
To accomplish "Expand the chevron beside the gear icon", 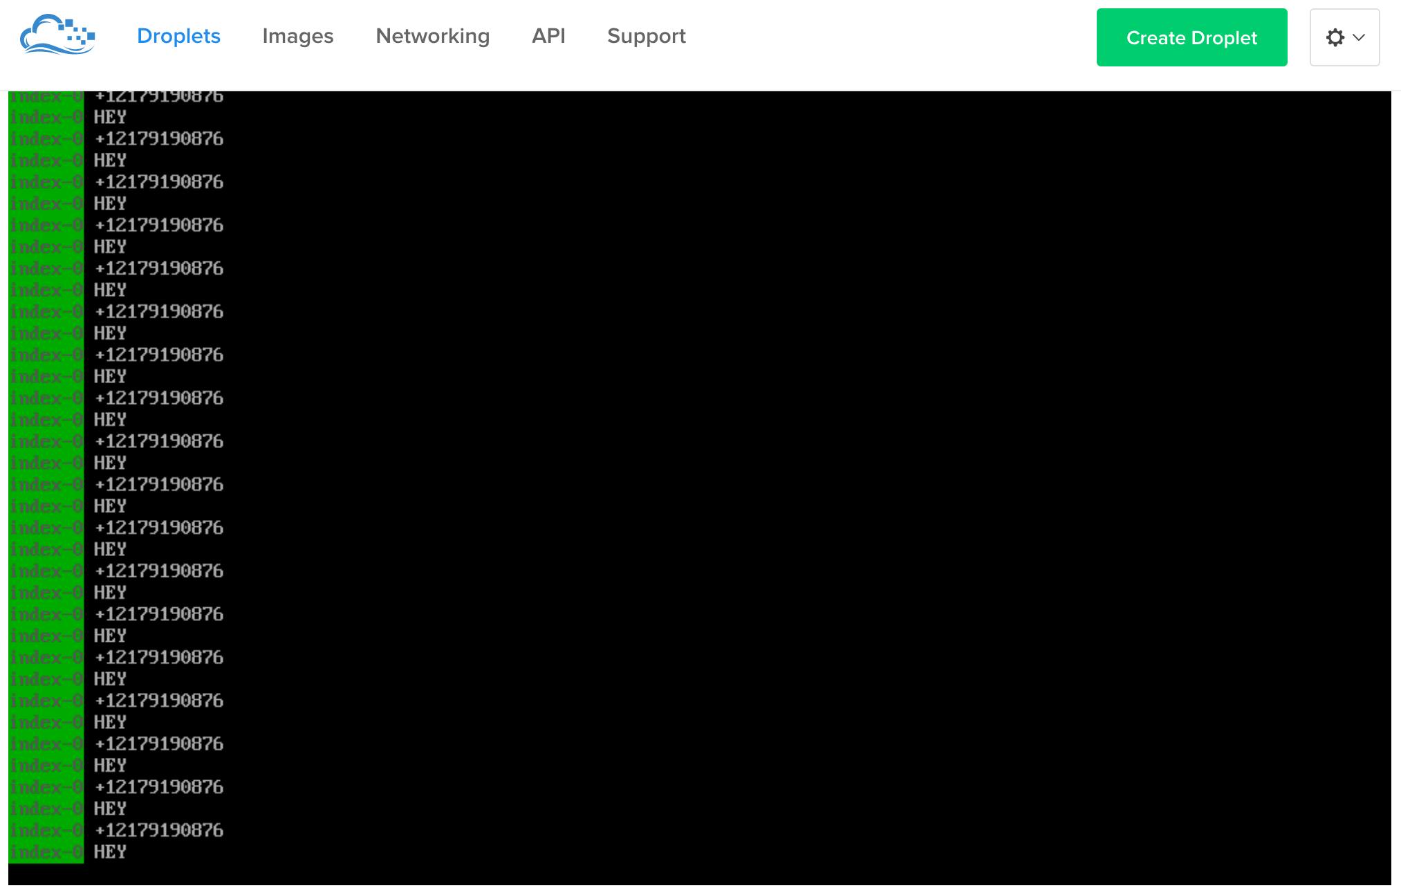I will pos(1359,37).
